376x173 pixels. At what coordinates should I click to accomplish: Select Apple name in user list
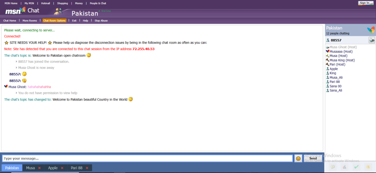334,69
